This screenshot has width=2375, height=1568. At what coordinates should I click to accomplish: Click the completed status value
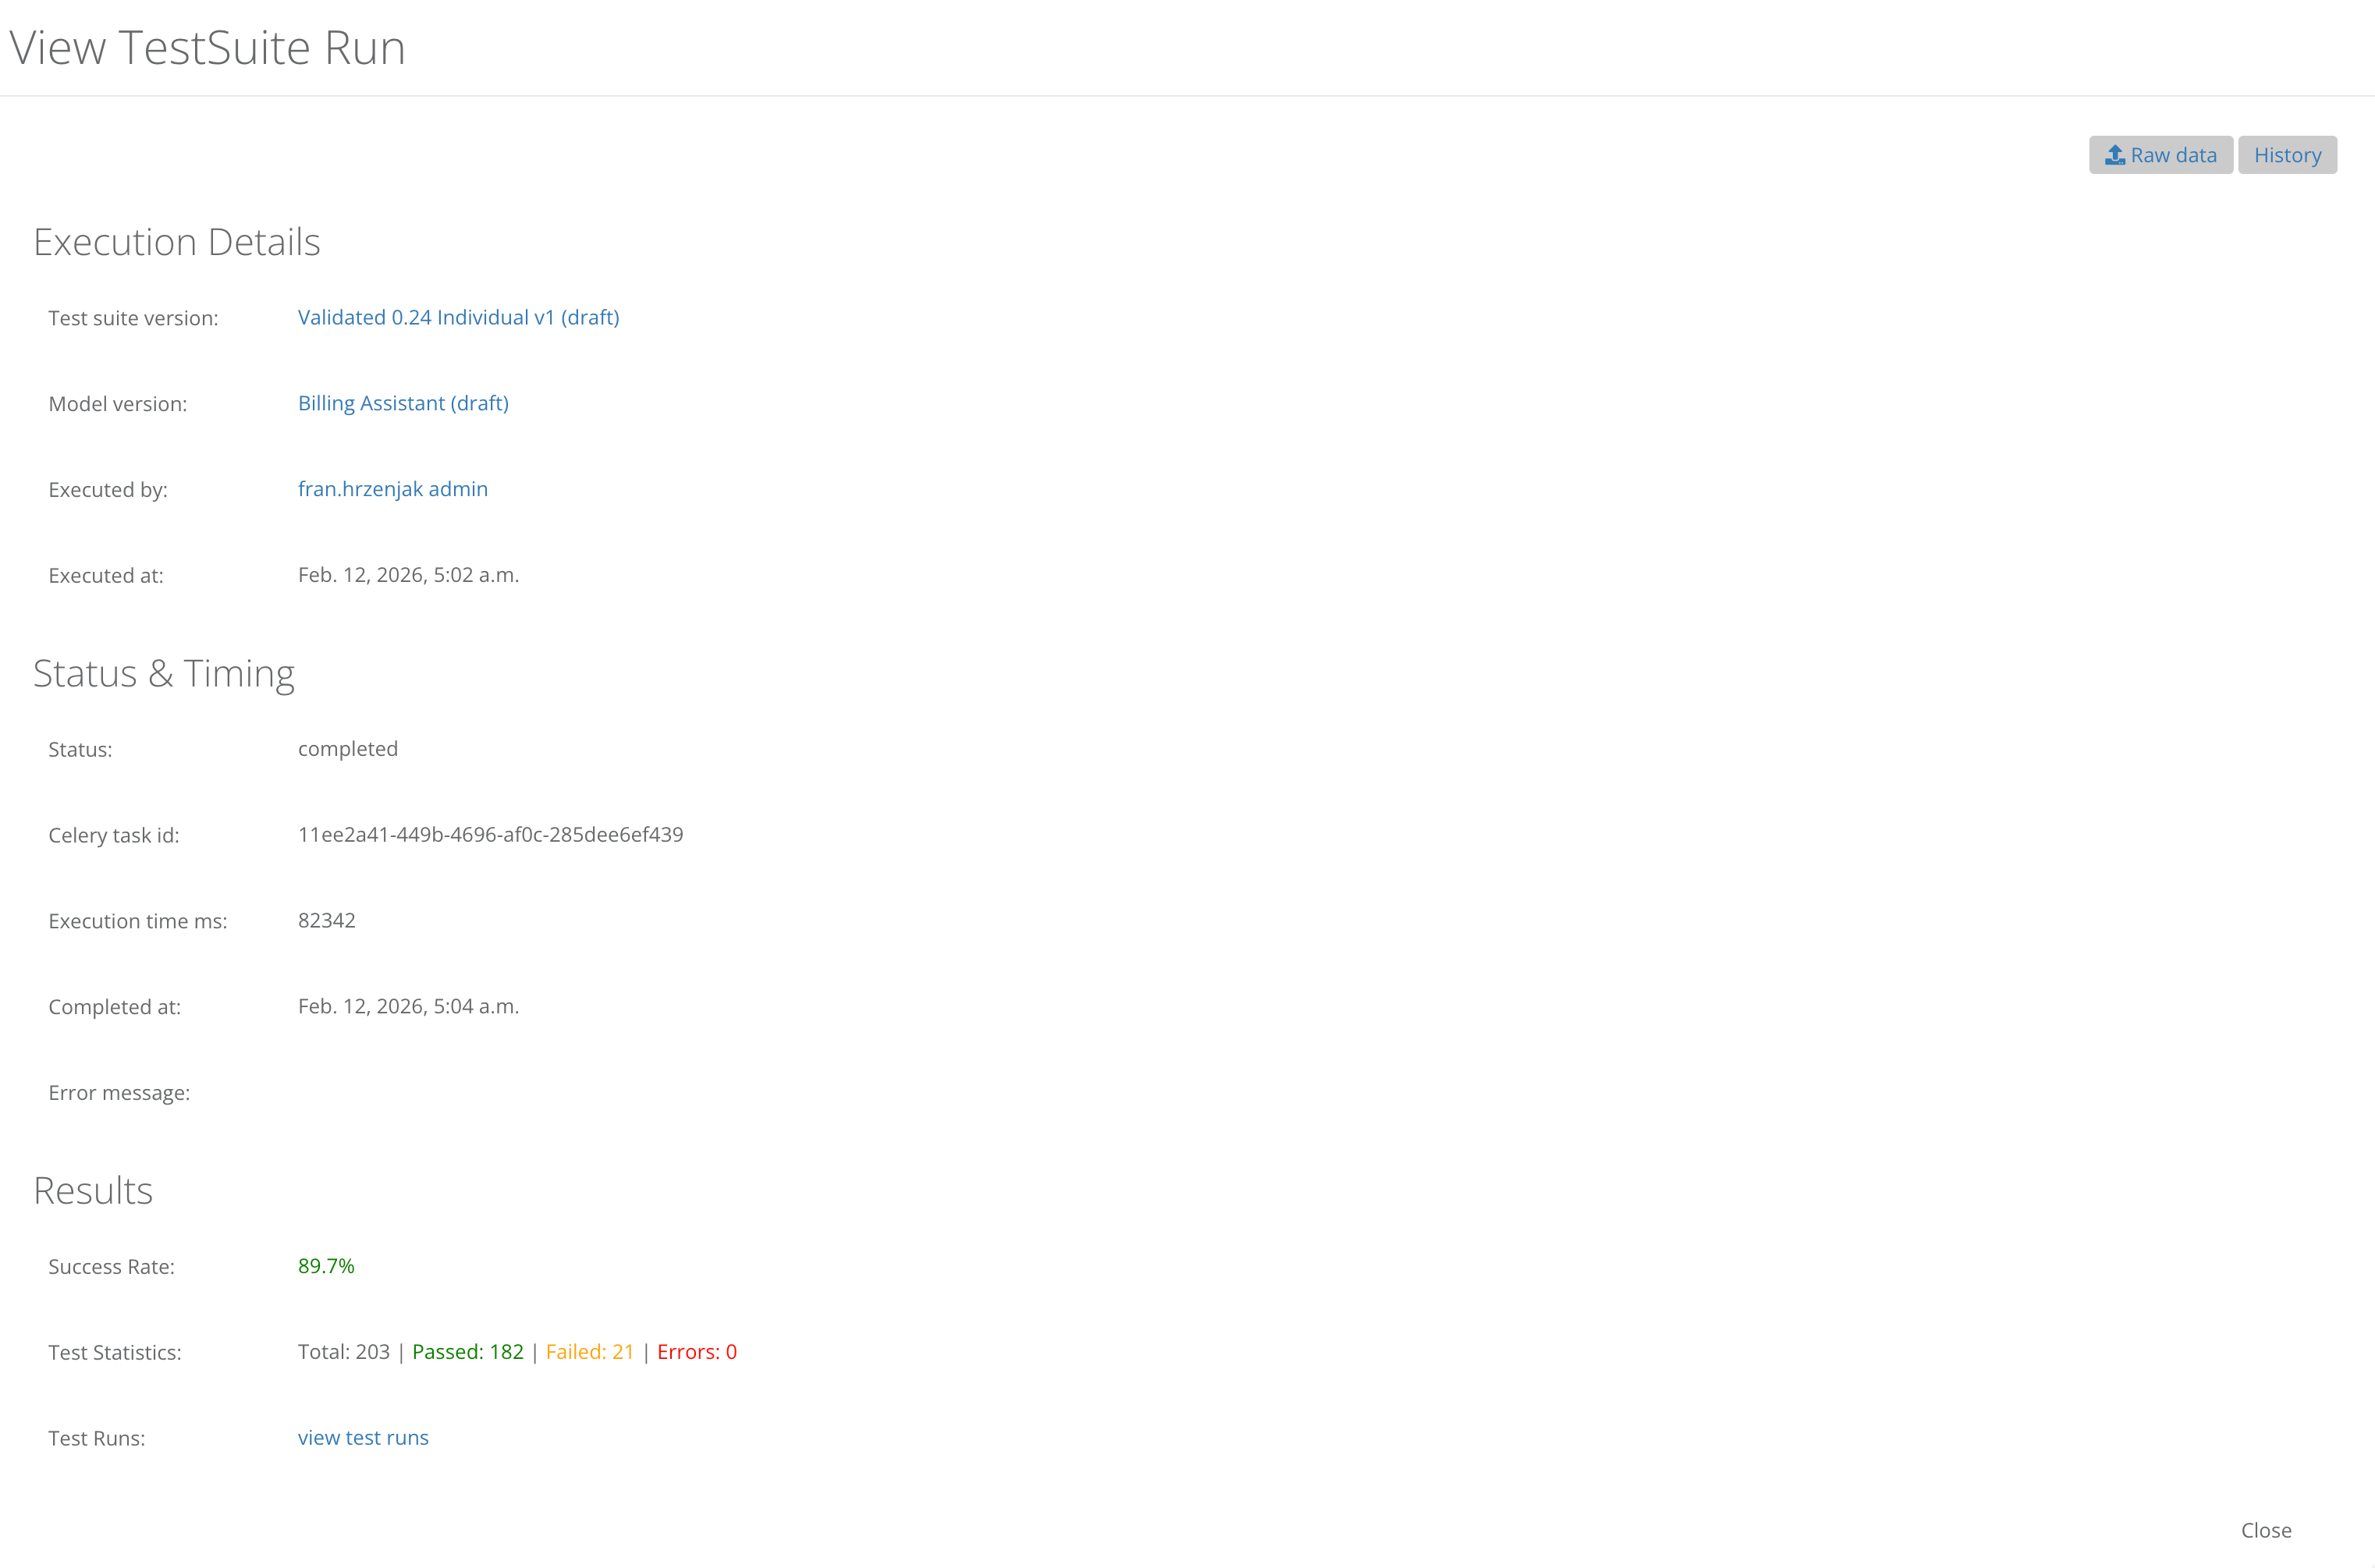tap(347, 749)
